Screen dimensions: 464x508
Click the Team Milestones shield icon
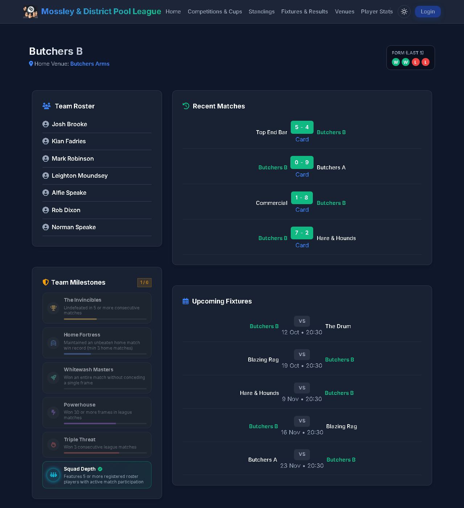[46, 282]
